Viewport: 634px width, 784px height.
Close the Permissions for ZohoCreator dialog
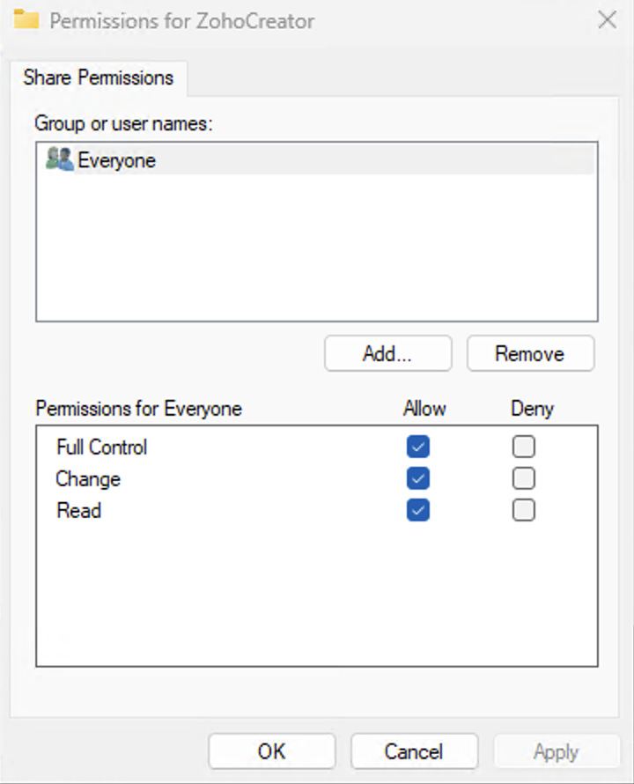[607, 20]
